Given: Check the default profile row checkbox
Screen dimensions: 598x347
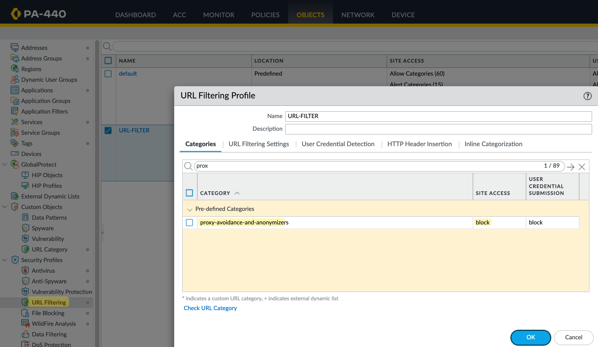Looking at the screenshot, I should tap(108, 73).
